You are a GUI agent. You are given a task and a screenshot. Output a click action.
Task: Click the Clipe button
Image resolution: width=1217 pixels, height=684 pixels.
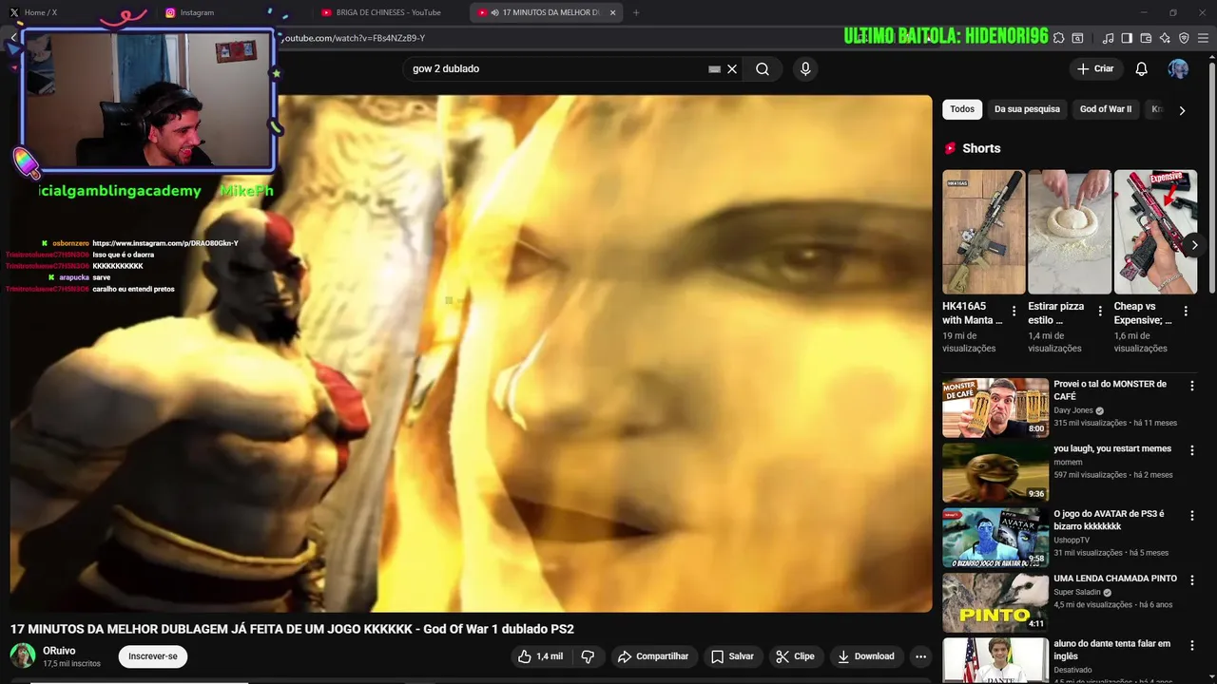tap(795, 656)
